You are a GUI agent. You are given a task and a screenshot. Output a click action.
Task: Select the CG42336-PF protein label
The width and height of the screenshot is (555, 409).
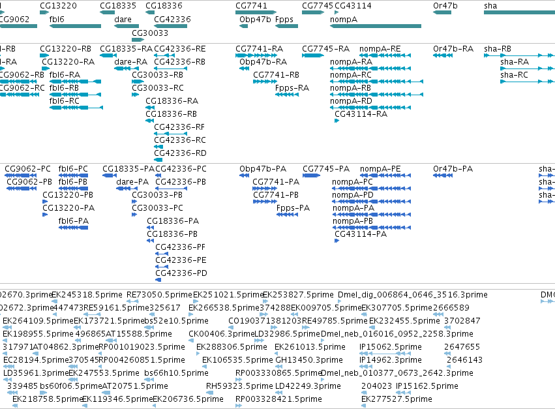[x=180, y=247]
